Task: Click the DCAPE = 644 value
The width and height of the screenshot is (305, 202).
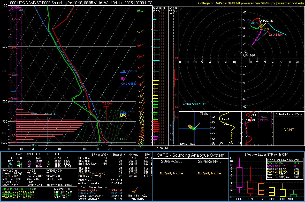Action: (x=11, y=182)
